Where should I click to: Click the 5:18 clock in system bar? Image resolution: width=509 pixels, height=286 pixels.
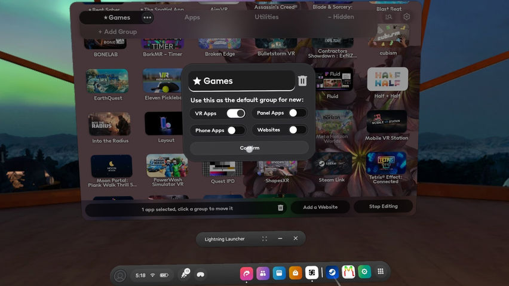click(x=140, y=275)
